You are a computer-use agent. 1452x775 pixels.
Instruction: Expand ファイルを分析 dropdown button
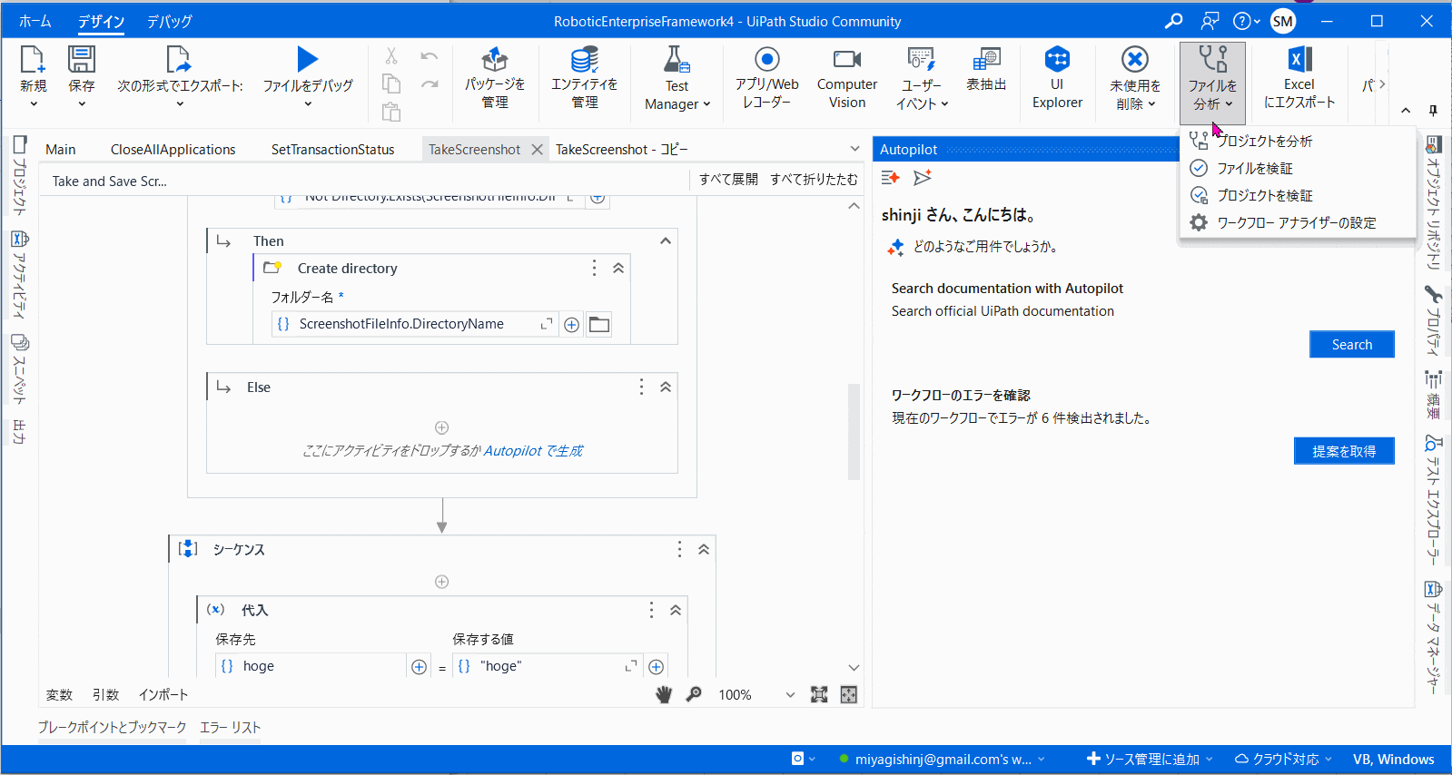[1212, 83]
